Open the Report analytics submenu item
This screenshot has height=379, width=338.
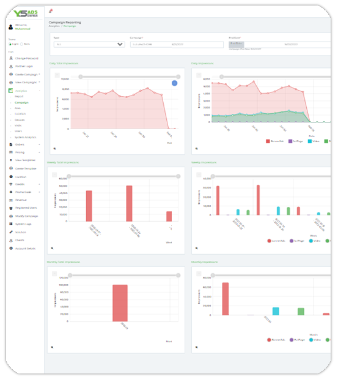[19, 97]
